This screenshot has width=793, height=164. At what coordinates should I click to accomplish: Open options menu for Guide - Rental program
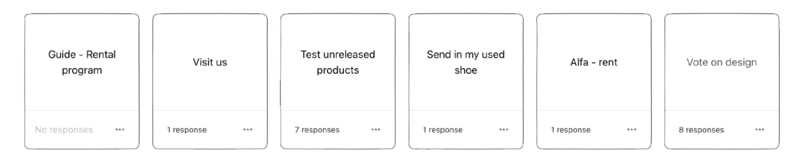click(x=120, y=129)
